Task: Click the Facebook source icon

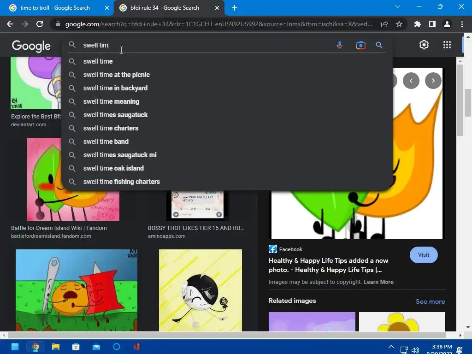Action: tap(273, 249)
